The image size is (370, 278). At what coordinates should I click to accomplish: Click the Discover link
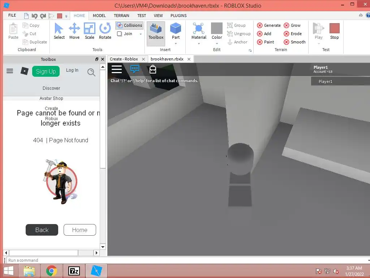click(x=51, y=88)
